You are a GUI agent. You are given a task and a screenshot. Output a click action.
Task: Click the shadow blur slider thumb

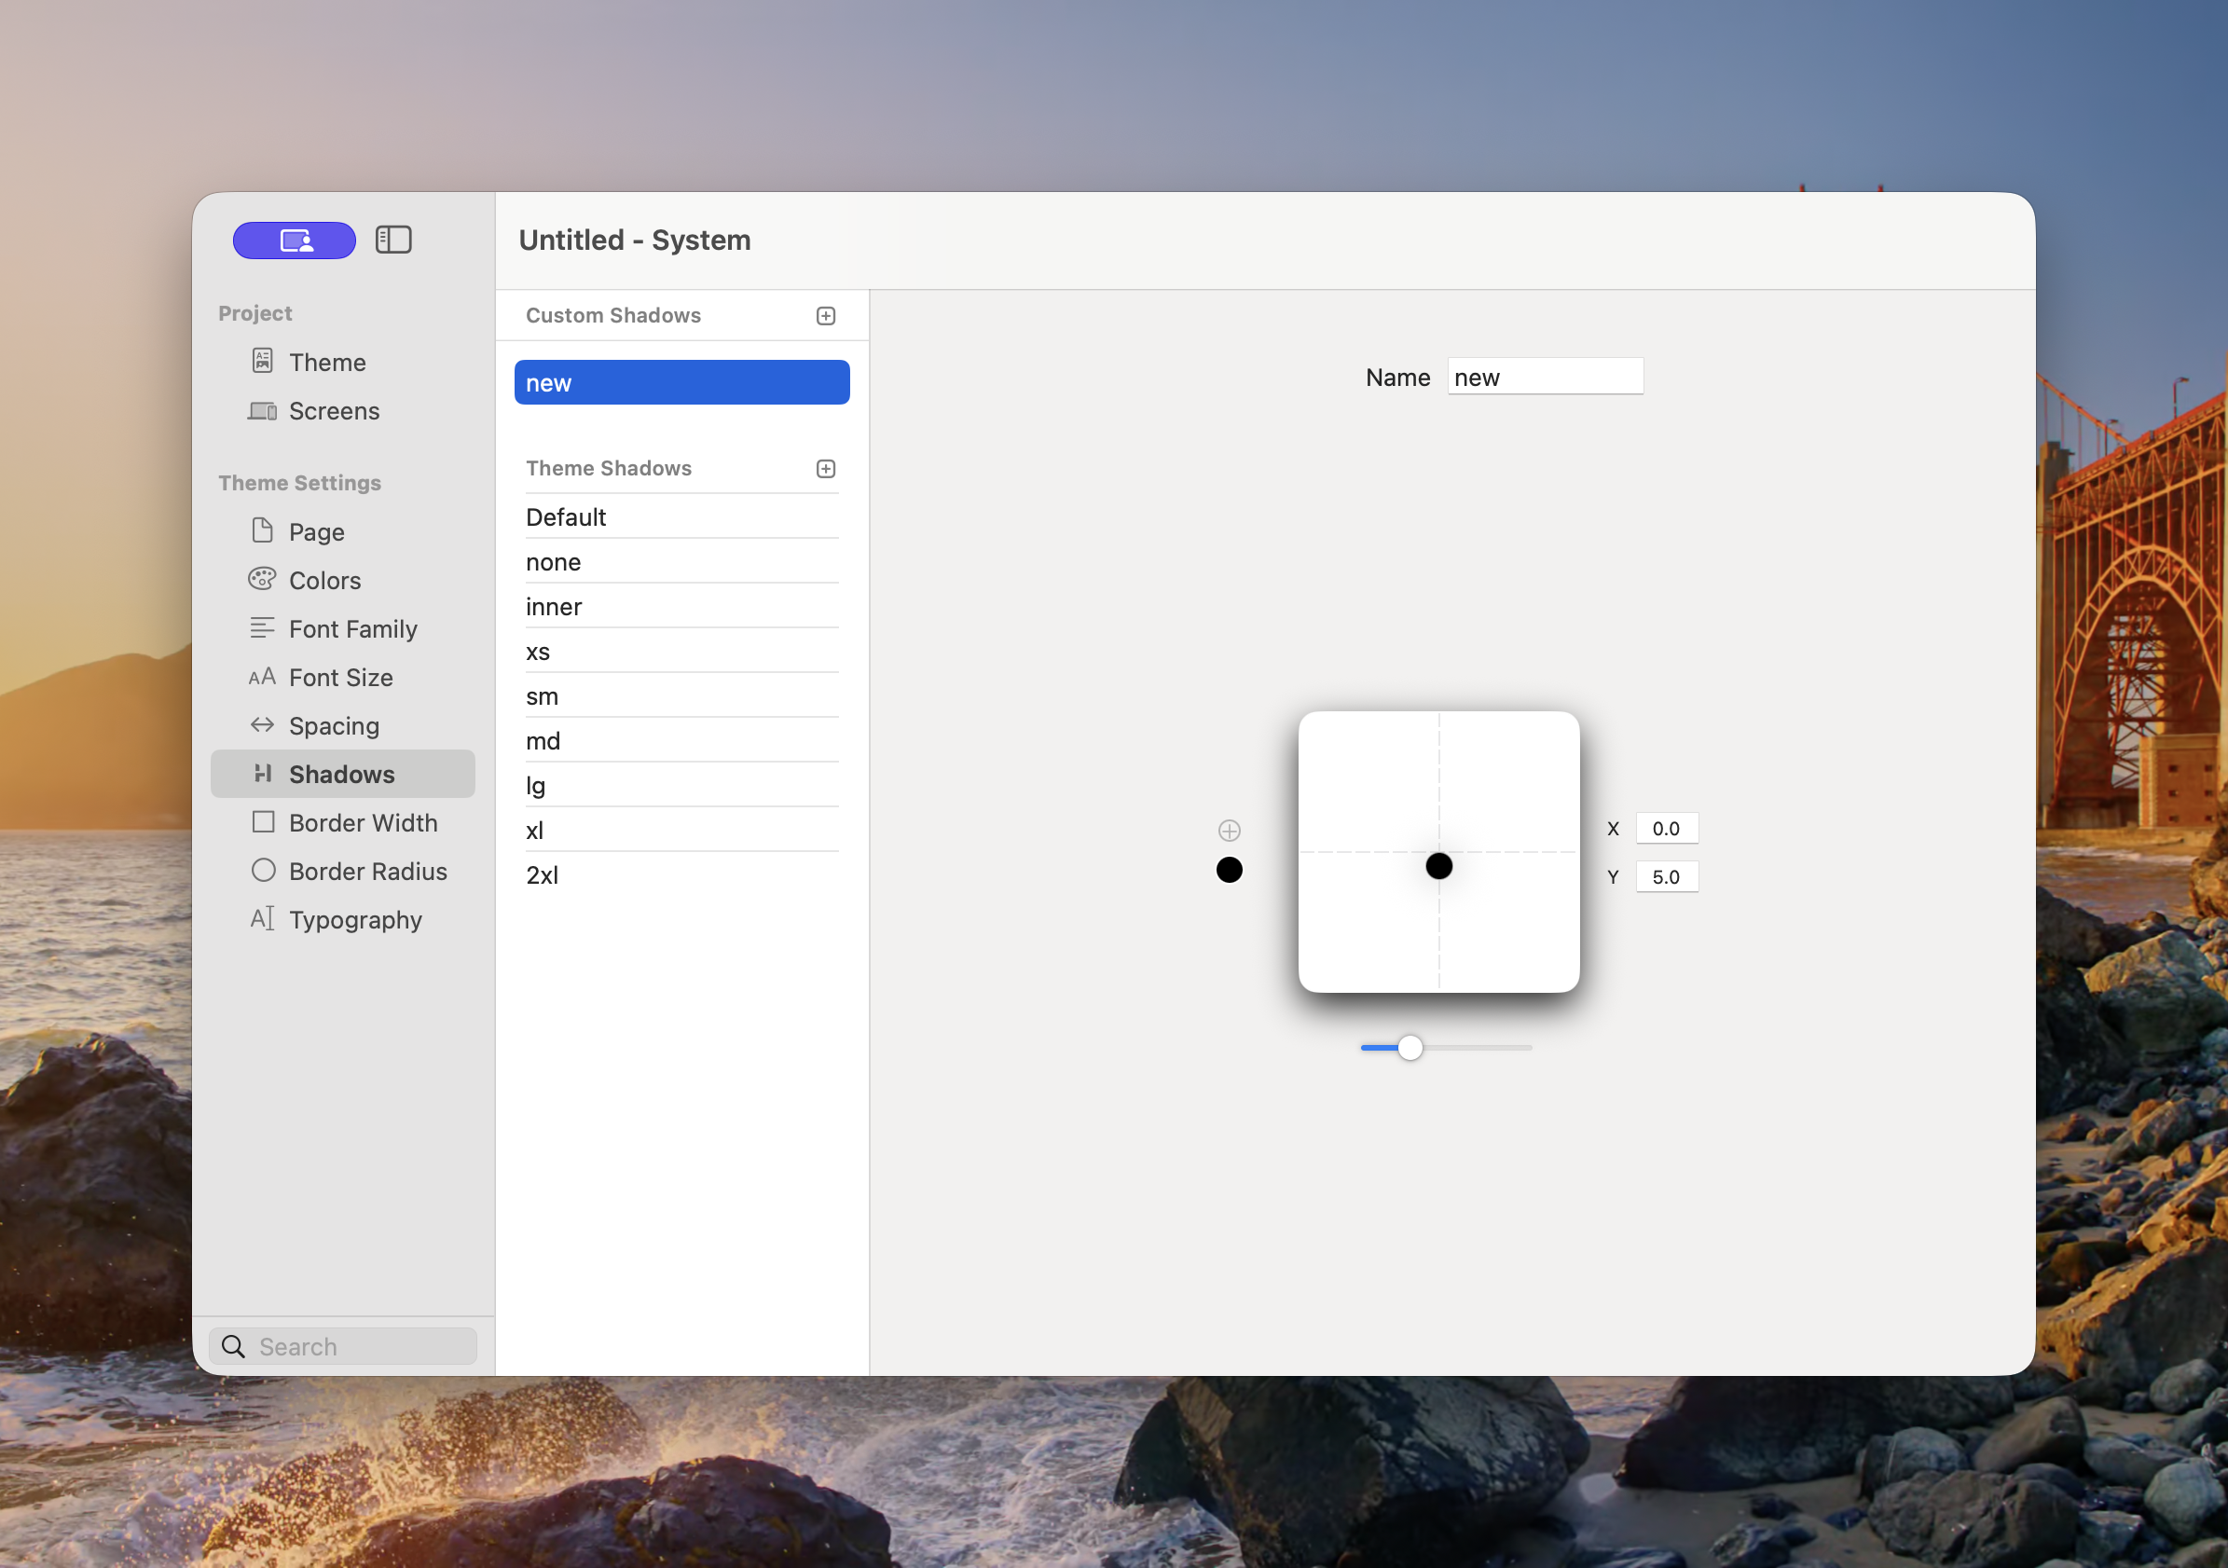click(1410, 1048)
